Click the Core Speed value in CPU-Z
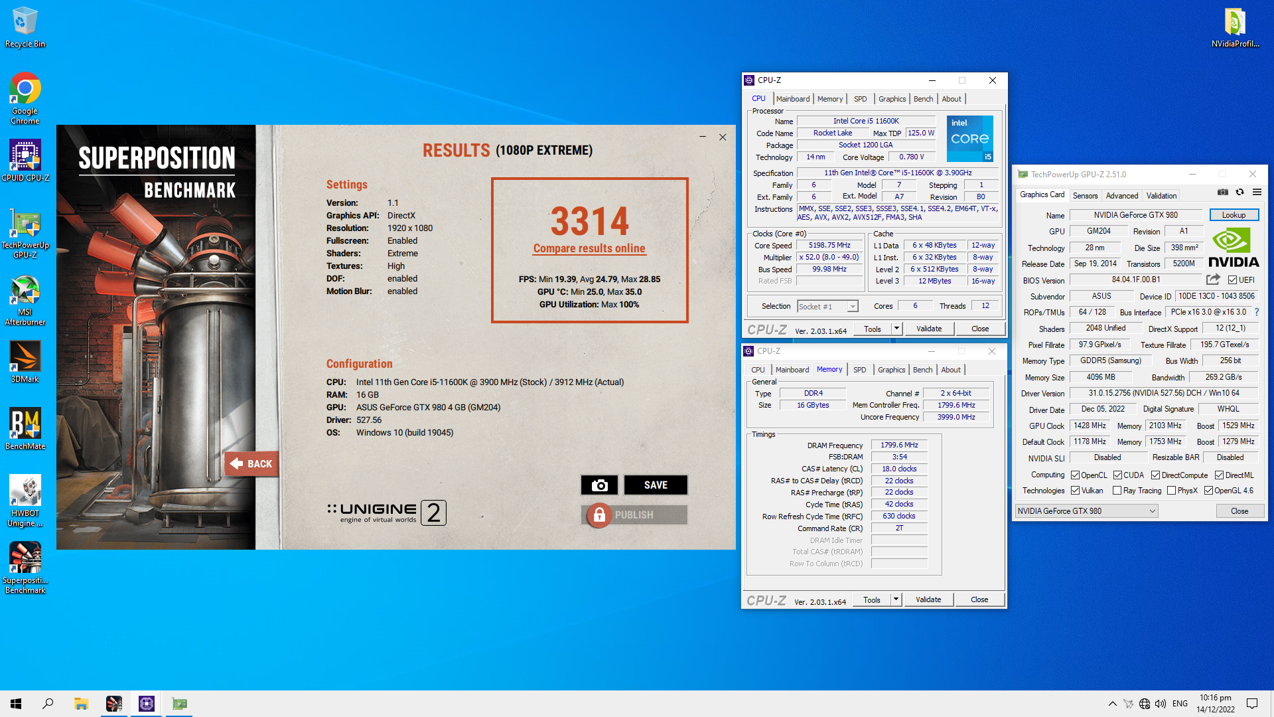 (x=829, y=245)
